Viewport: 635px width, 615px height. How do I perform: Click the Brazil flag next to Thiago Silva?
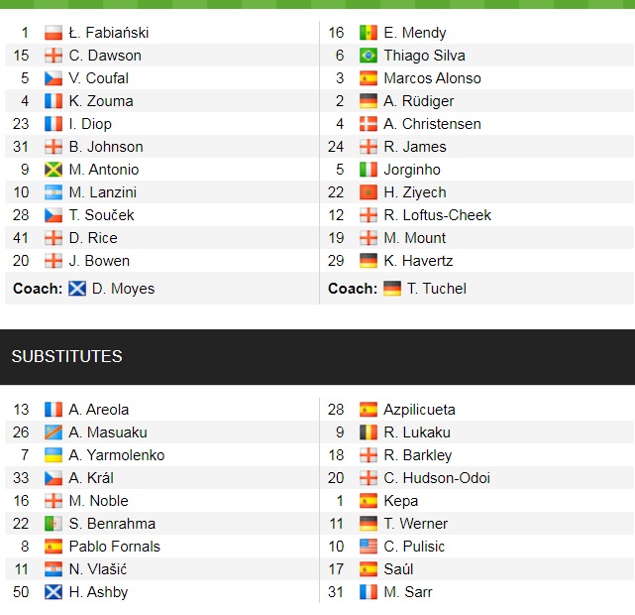pyautogui.click(x=369, y=56)
